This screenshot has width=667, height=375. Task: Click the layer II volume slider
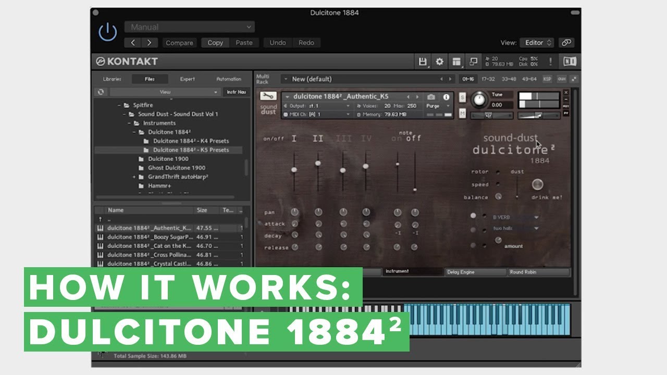tap(318, 171)
